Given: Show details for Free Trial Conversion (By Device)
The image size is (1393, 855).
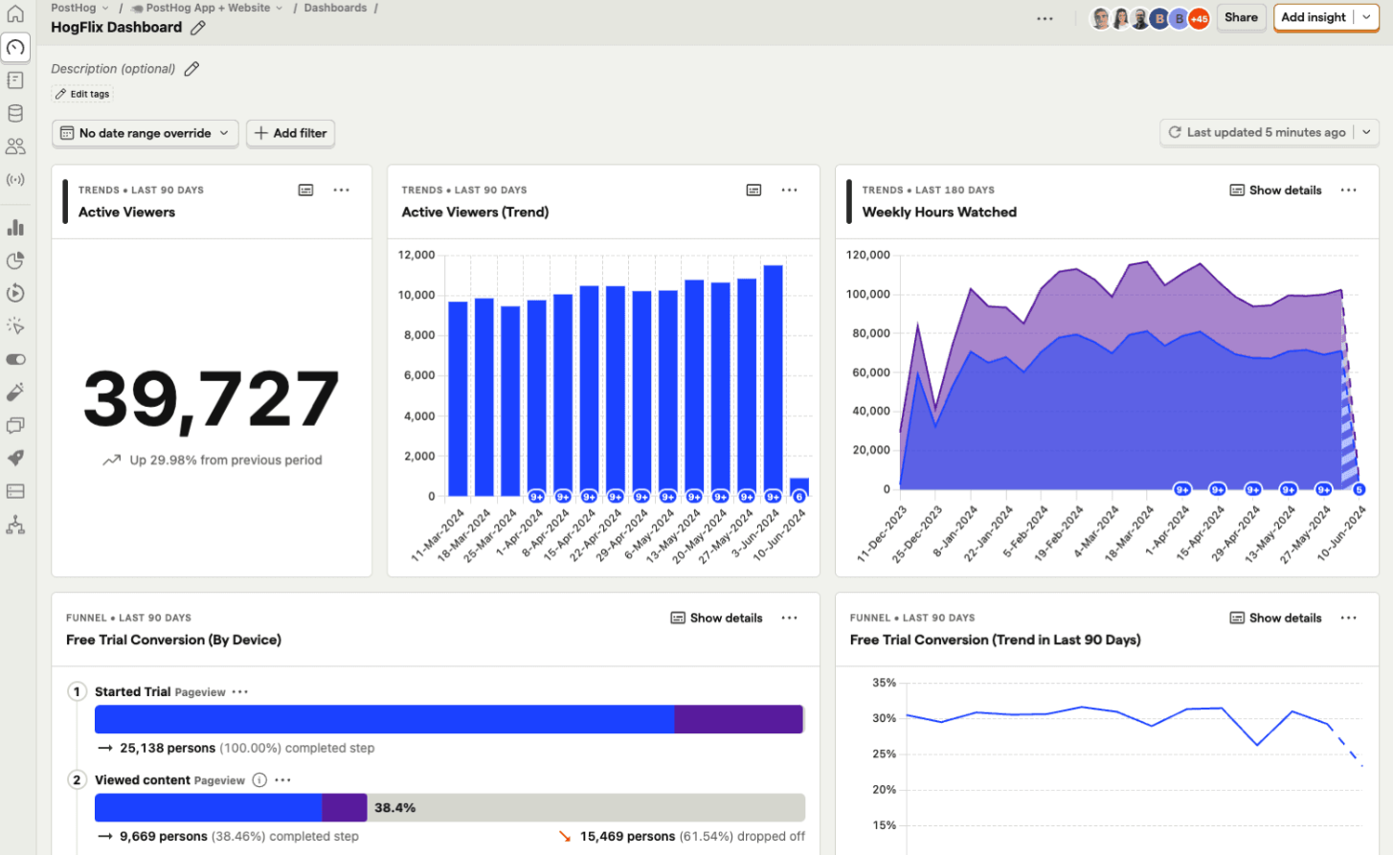Looking at the screenshot, I should point(716,619).
